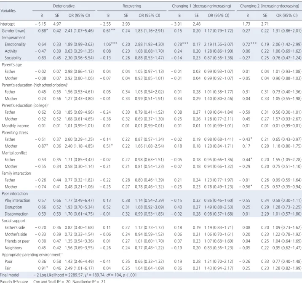
Task: Click Neighbors Deteriorative OR '1.56 (0.69~3.55)'
Action: click(79, 248)
